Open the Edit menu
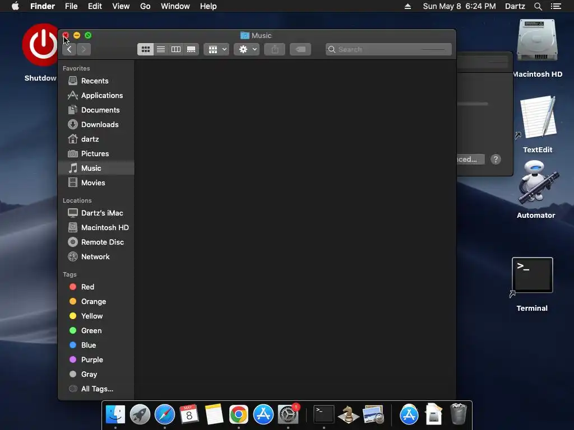Image resolution: width=574 pixels, height=430 pixels. click(95, 6)
